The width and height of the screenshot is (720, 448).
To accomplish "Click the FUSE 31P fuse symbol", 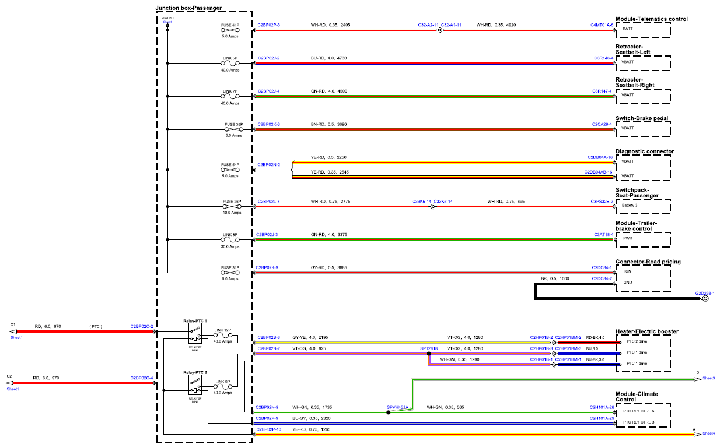I will coord(230,273).
